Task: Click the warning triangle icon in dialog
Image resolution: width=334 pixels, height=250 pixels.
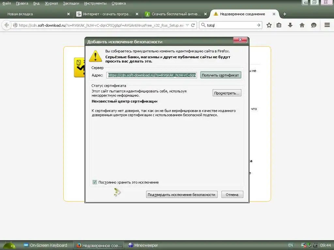Action: click(x=96, y=56)
